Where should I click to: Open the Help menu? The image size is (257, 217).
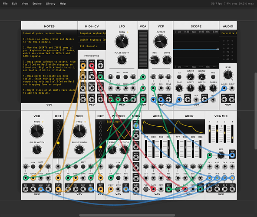tap(63, 3)
